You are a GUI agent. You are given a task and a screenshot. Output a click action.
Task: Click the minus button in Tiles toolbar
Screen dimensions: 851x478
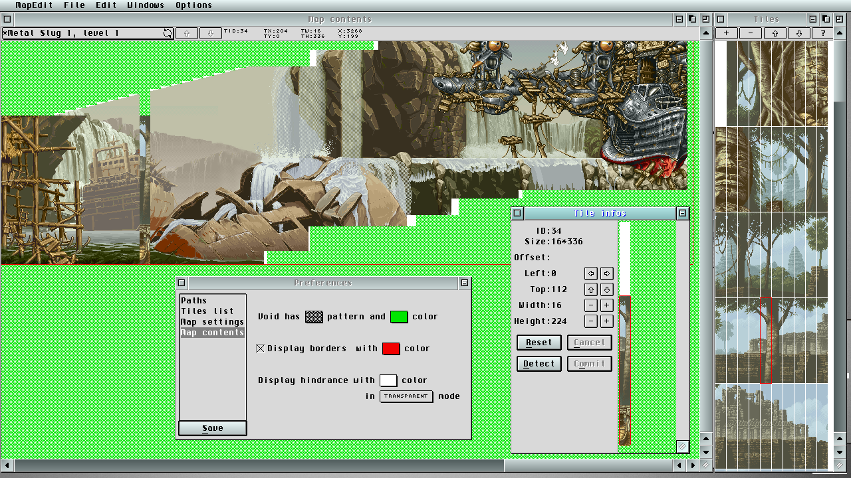[x=751, y=33]
